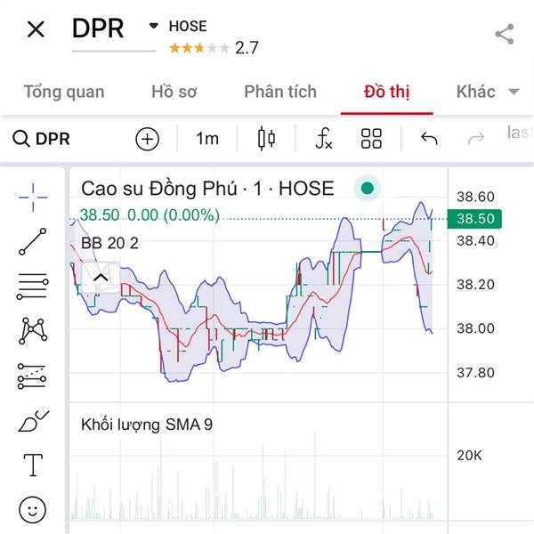
Task: Click the 38.50 current price tag
Action: point(474,219)
